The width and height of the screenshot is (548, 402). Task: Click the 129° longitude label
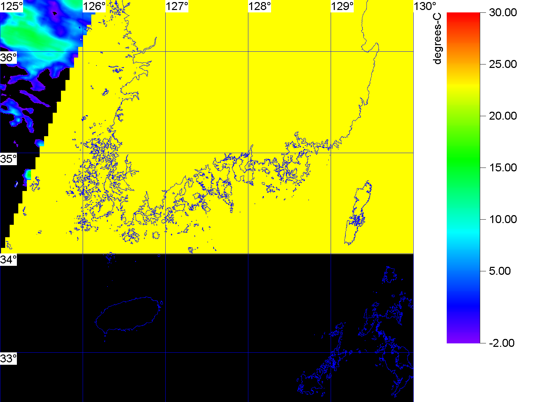coord(342,6)
